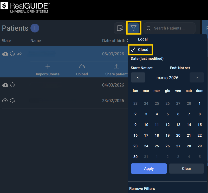Click share arrow icon in first patient row
This screenshot has width=208, height=193.
pos(19,54)
